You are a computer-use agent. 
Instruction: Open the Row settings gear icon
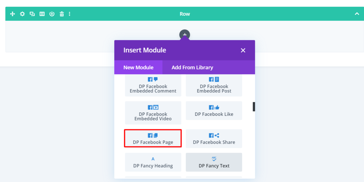point(22,14)
